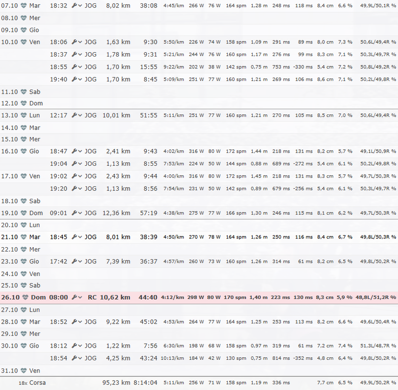Expand chevron menu for 08:00 RC race

click(x=80, y=297)
